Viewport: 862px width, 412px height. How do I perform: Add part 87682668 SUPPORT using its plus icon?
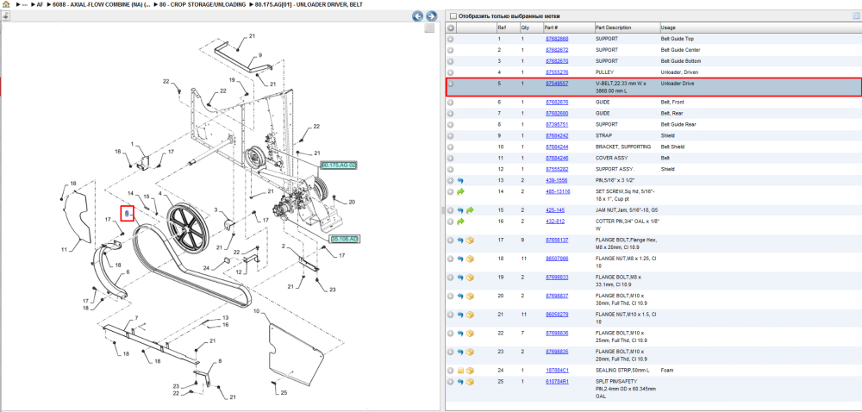click(450, 39)
